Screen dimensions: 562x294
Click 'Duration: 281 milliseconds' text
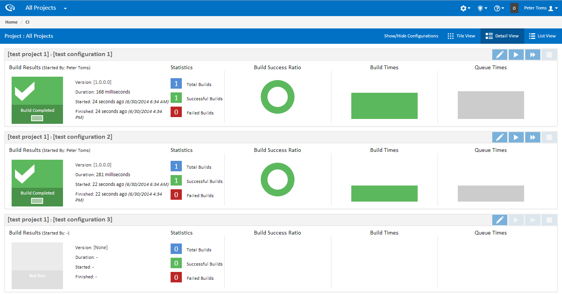tap(103, 175)
